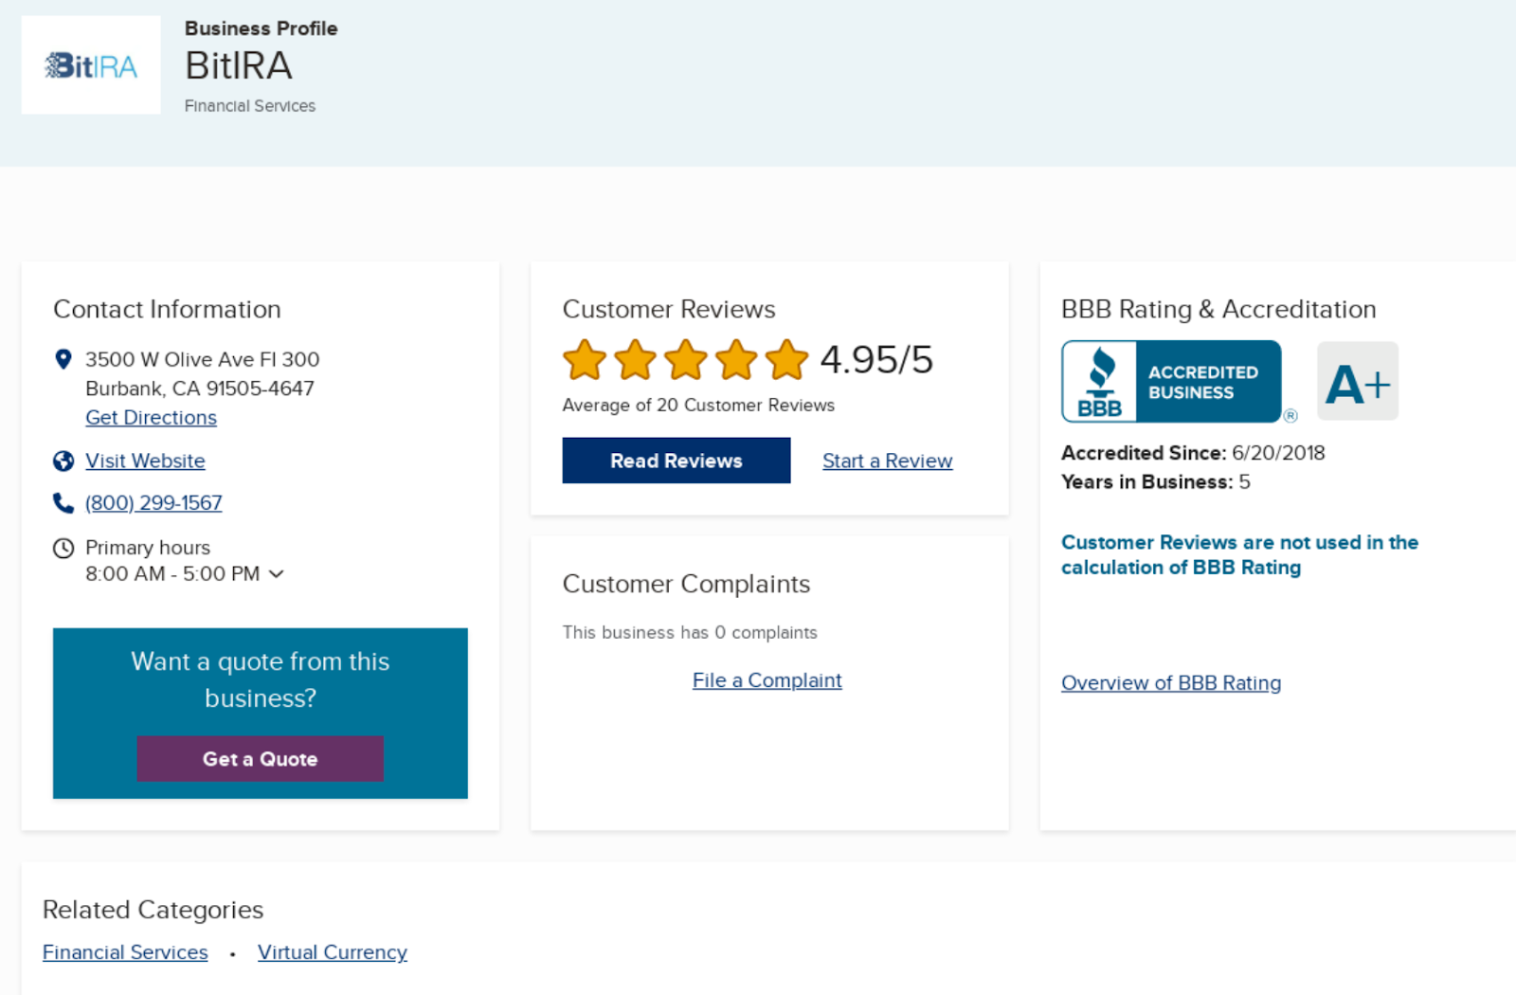
Task: Open the Virtual Currency related category
Action: [333, 952]
